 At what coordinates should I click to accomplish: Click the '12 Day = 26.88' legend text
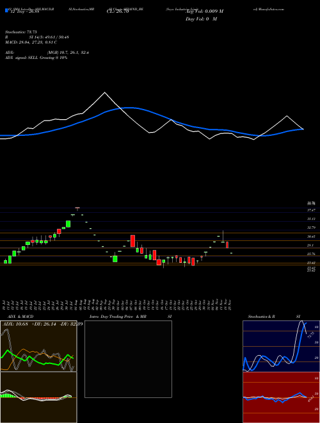tap(24, 12)
